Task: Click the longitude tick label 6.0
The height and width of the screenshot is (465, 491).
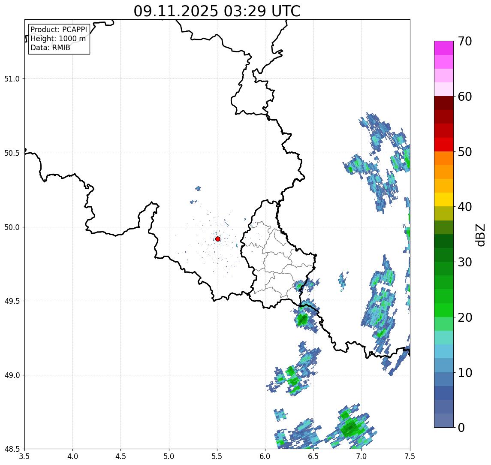Action: [x=265, y=456]
